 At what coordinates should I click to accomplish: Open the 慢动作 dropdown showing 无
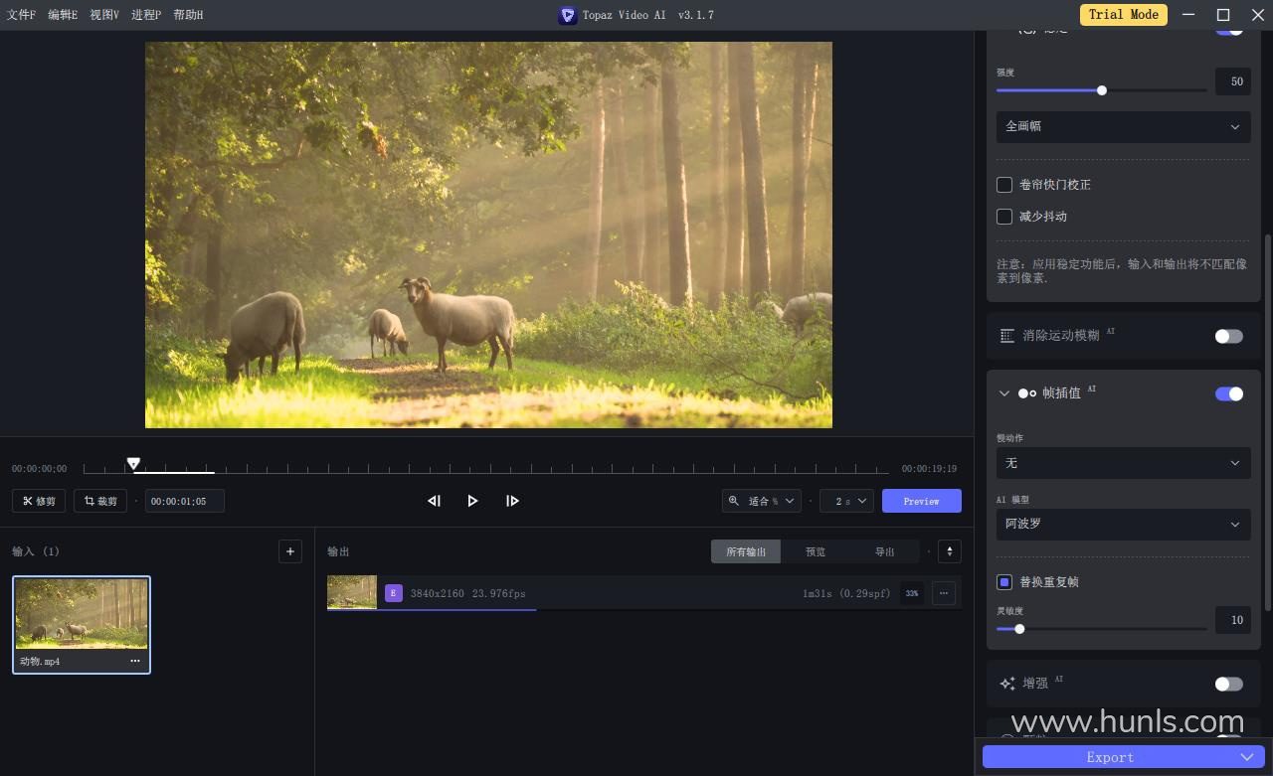point(1124,463)
